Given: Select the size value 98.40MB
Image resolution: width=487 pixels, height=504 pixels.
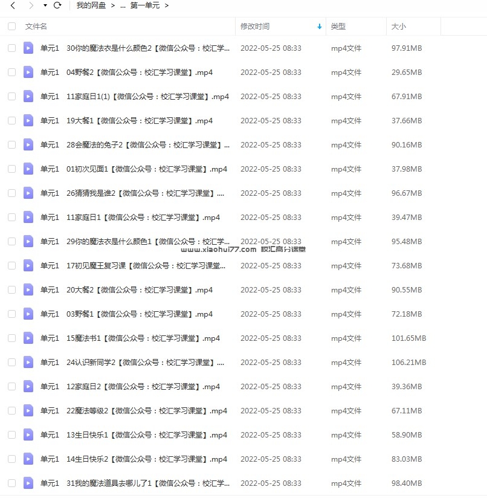Looking at the screenshot, I should (x=406, y=483).
